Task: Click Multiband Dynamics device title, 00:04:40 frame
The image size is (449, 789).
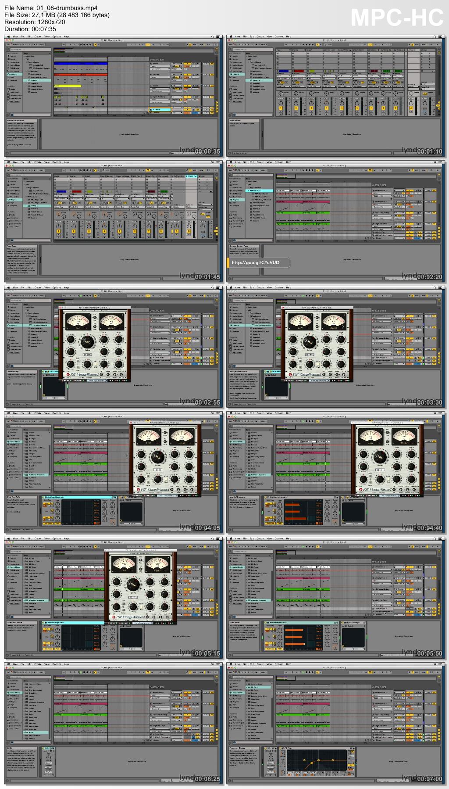Action: point(278,497)
